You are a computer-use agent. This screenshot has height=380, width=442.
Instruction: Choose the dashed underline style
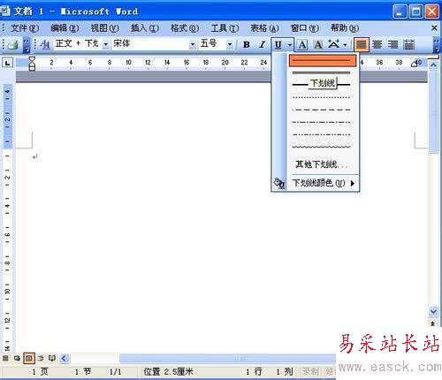tap(322, 110)
